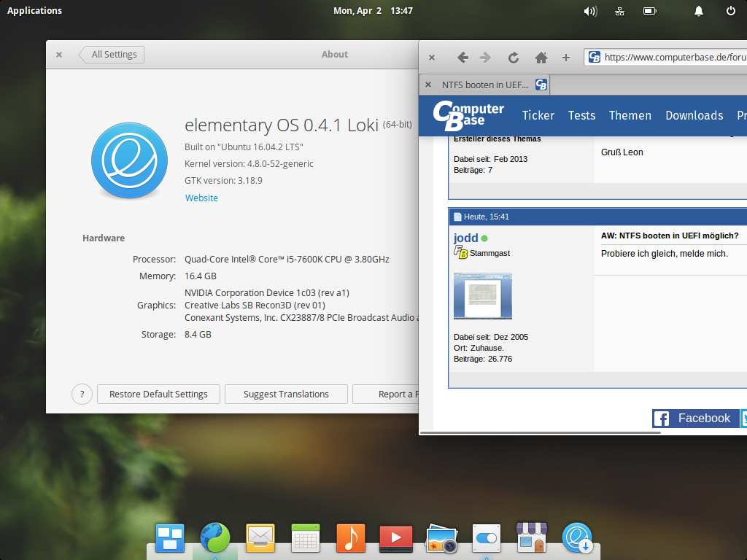Open the date and time indicator

[373, 10]
